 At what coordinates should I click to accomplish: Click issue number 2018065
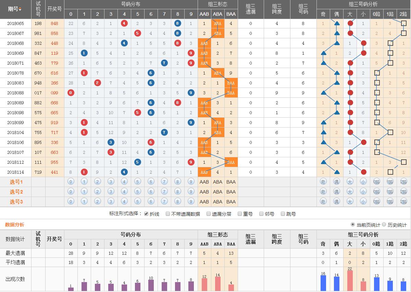pyautogui.click(x=15, y=24)
